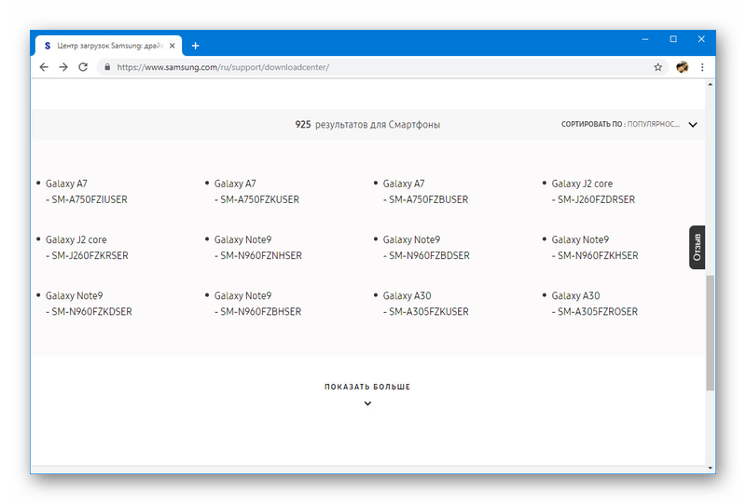
Task: Open Galaxy A30 SM-A305FZKUSER
Action: pos(426,304)
